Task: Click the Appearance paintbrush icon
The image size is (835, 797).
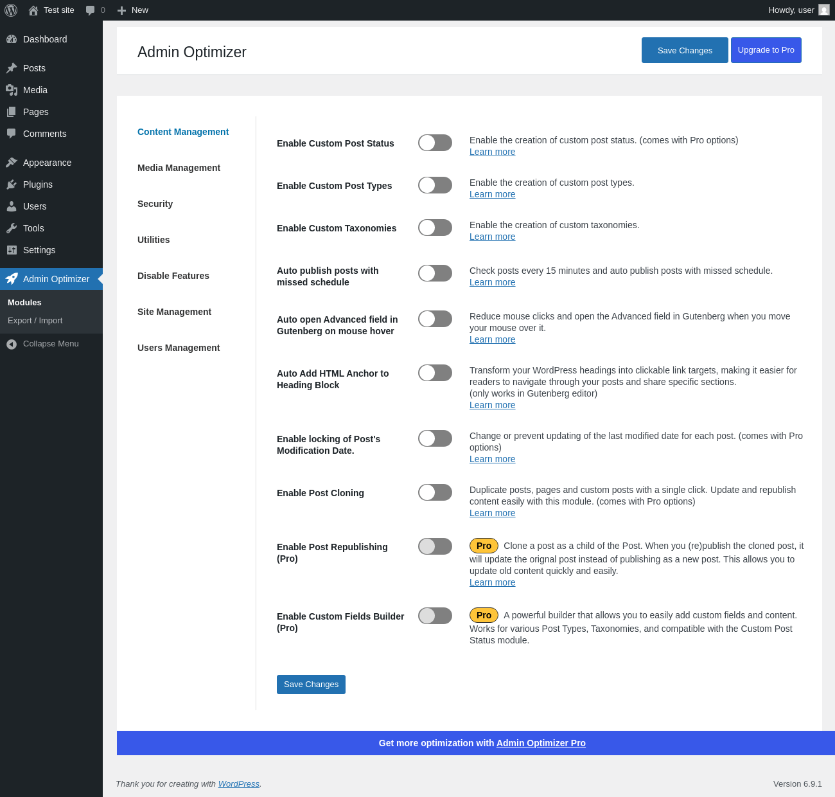Action: click(x=12, y=163)
